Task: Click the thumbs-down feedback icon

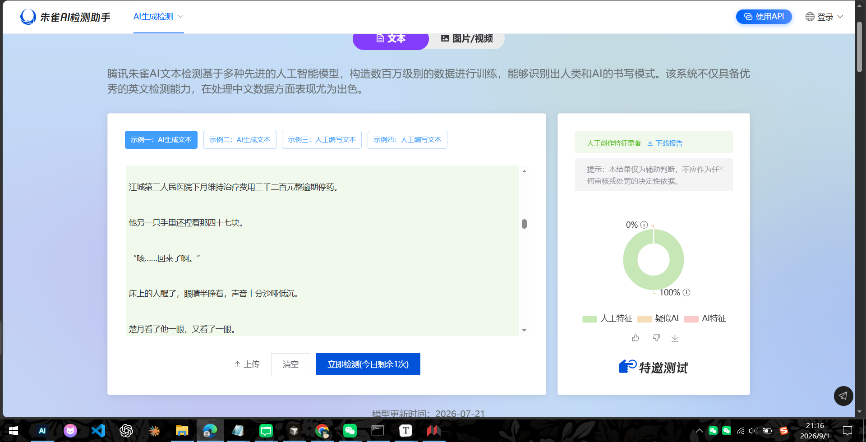Action: tap(657, 338)
